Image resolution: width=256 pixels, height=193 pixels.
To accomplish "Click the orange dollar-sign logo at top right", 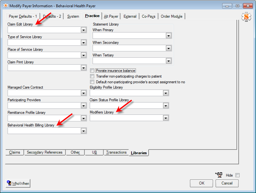I will [x=246, y=17].
